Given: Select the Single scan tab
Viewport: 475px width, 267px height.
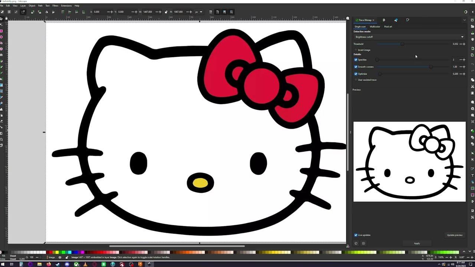Looking at the screenshot, I should [360, 27].
